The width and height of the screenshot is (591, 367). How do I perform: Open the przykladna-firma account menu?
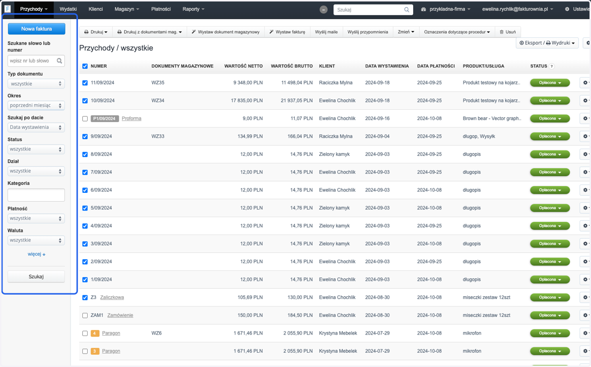[446, 9]
